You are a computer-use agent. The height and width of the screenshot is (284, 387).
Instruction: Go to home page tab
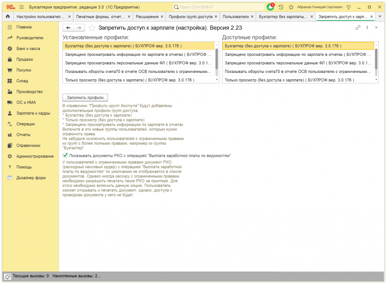pos(8,17)
